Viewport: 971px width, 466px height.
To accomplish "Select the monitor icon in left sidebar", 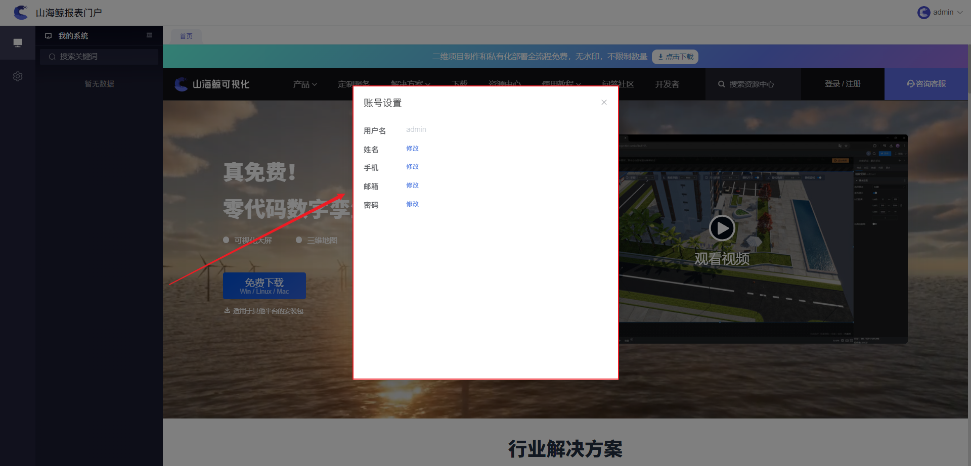I will (18, 43).
